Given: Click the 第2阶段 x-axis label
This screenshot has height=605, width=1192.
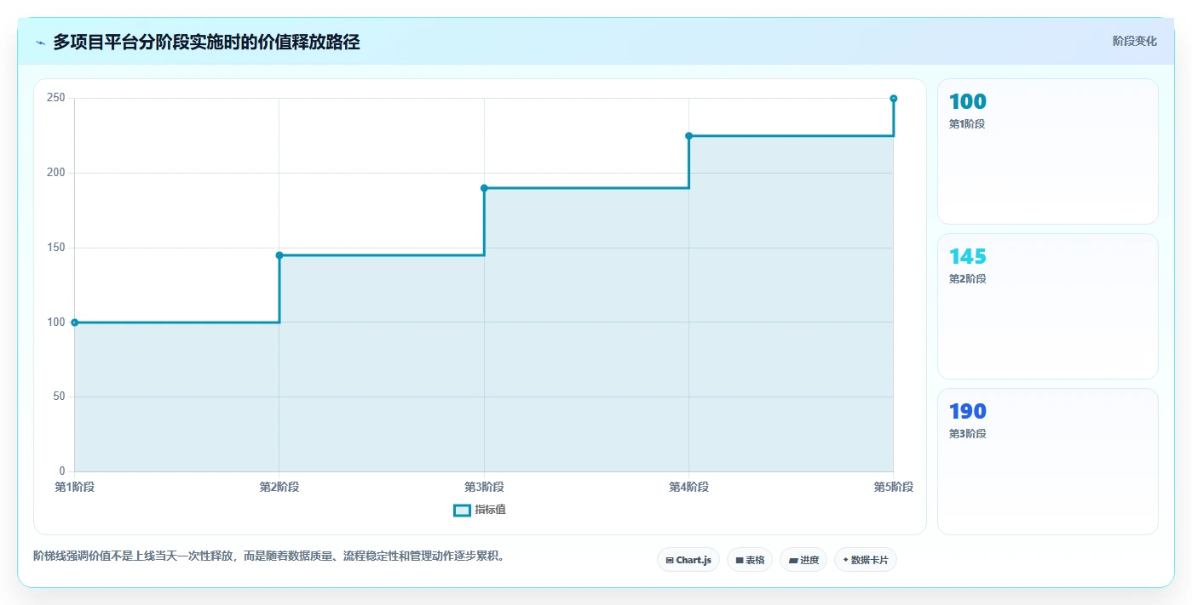Looking at the screenshot, I should 279,487.
